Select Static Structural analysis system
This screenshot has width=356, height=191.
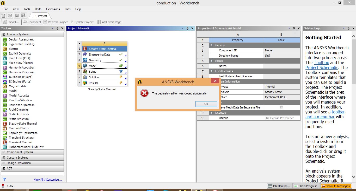coord(19,119)
